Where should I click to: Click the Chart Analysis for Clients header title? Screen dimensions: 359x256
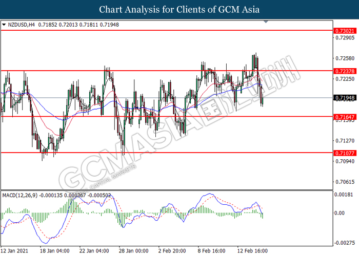click(180, 9)
